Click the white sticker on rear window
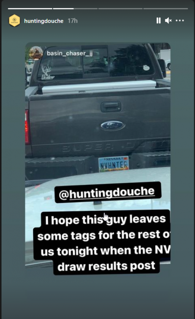The width and height of the screenshot is (195, 319). (146, 68)
